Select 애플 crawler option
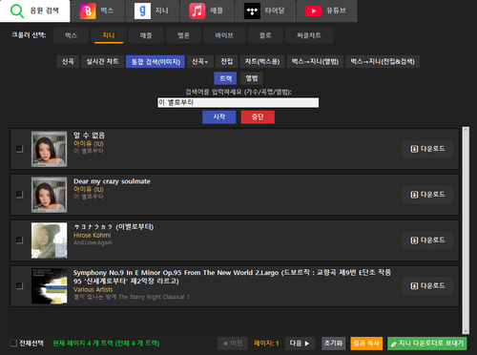The height and width of the screenshot is (355, 477). tap(146, 35)
